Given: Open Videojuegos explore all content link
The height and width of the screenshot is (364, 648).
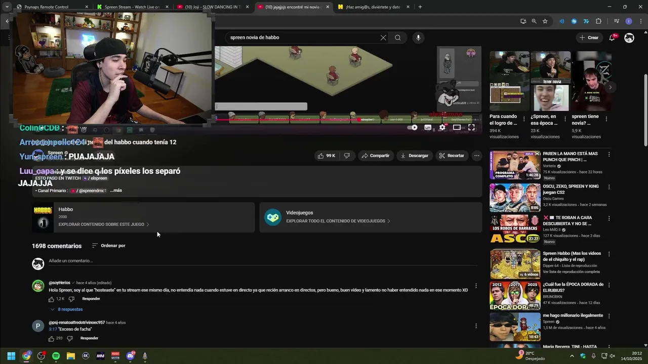Looking at the screenshot, I should (x=338, y=221).
